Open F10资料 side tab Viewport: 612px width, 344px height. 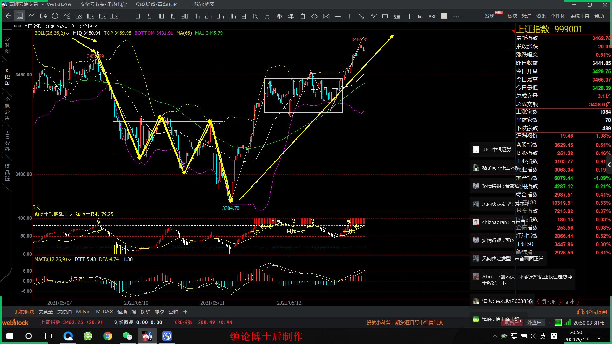pyautogui.click(x=7, y=140)
